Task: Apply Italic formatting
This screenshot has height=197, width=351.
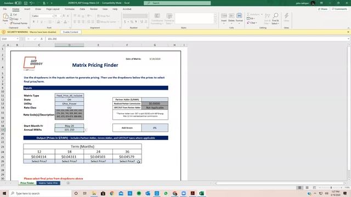Action: [37, 22]
